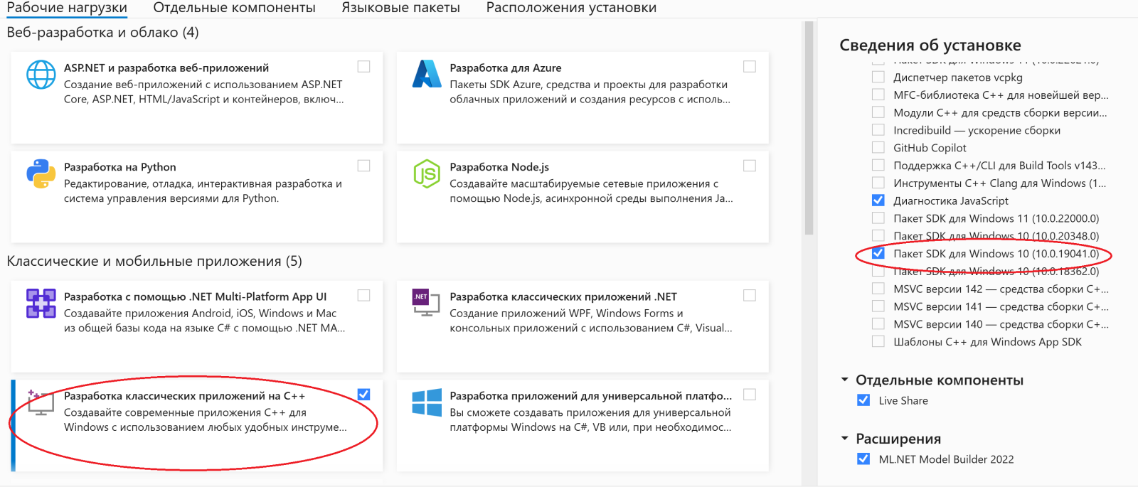Check Windows 11 SDK (10.0.22000.0) checkbox

pos(878,218)
